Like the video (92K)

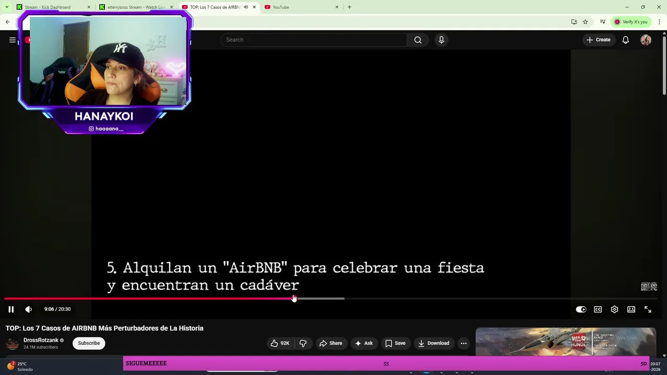tap(280, 343)
